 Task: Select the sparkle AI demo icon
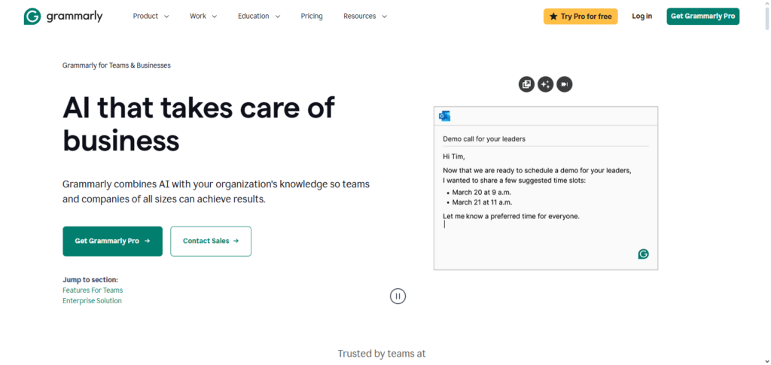[x=545, y=84]
